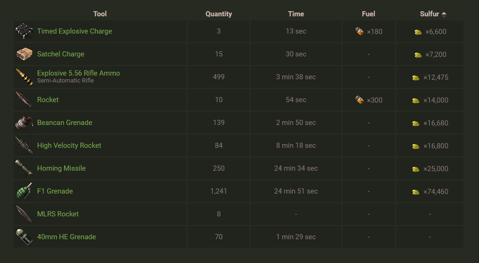Sort the table by Time header

296,14
